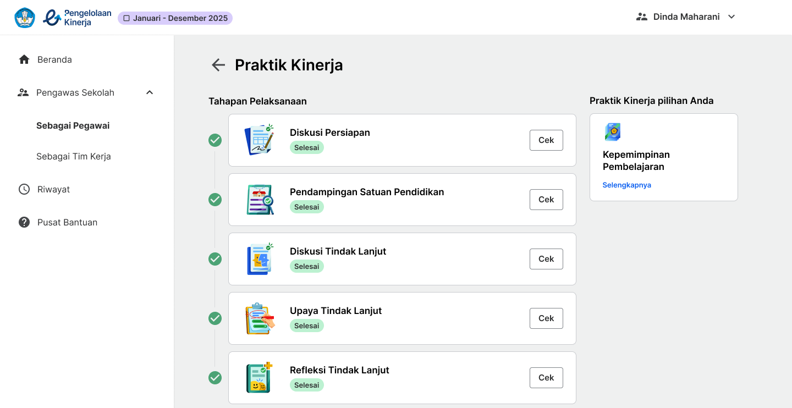Viewport: 792px width, 408px height.
Task: Click the green checkmark for Refleksi Tindak Lanjut
Action: pos(215,378)
